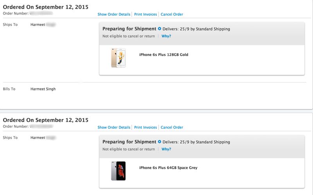
Task: Click Ships To name in Space Grey order
Action: coord(42,137)
